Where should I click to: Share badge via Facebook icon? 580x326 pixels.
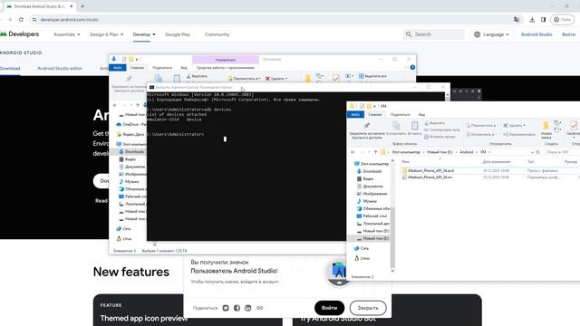[x=237, y=308]
